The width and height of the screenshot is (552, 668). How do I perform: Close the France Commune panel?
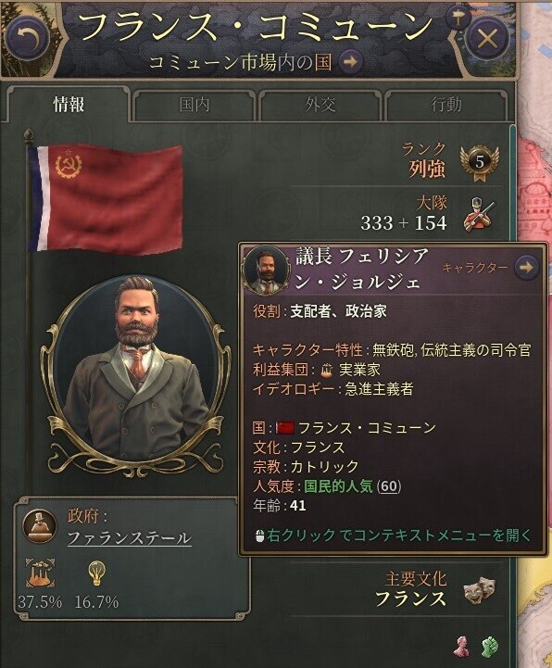(x=487, y=40)
